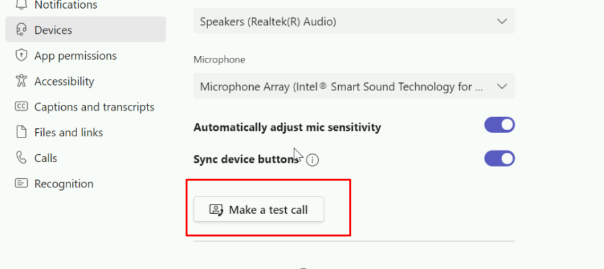This screenshot has height=269, width=604.
Task: Click the CC icon for captions
Action: [x=21, y=107]
